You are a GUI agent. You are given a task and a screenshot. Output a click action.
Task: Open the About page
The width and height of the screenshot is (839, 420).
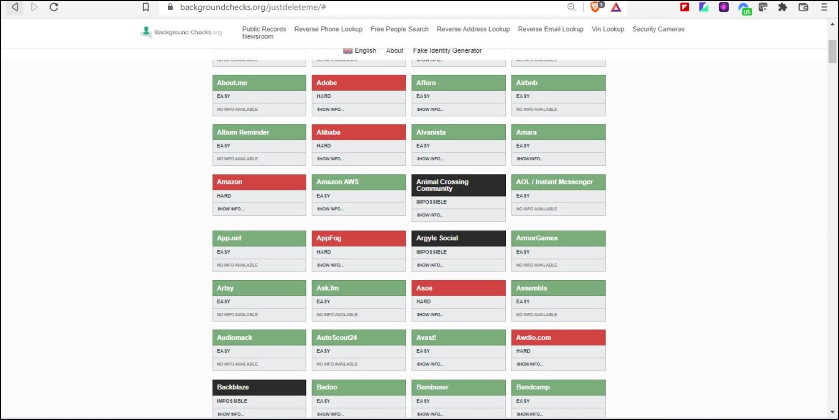[x=394, y=51]
